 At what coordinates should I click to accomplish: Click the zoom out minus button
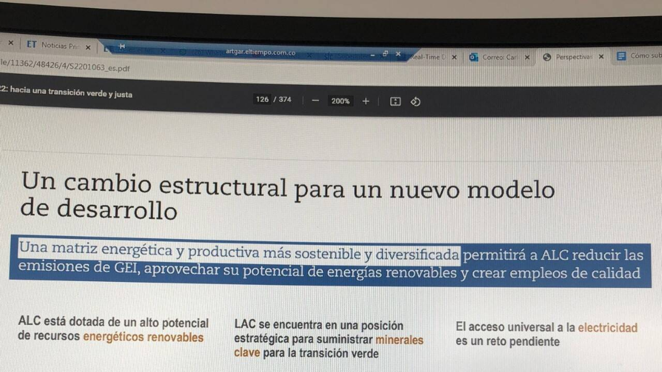click(x=316, y=101)
